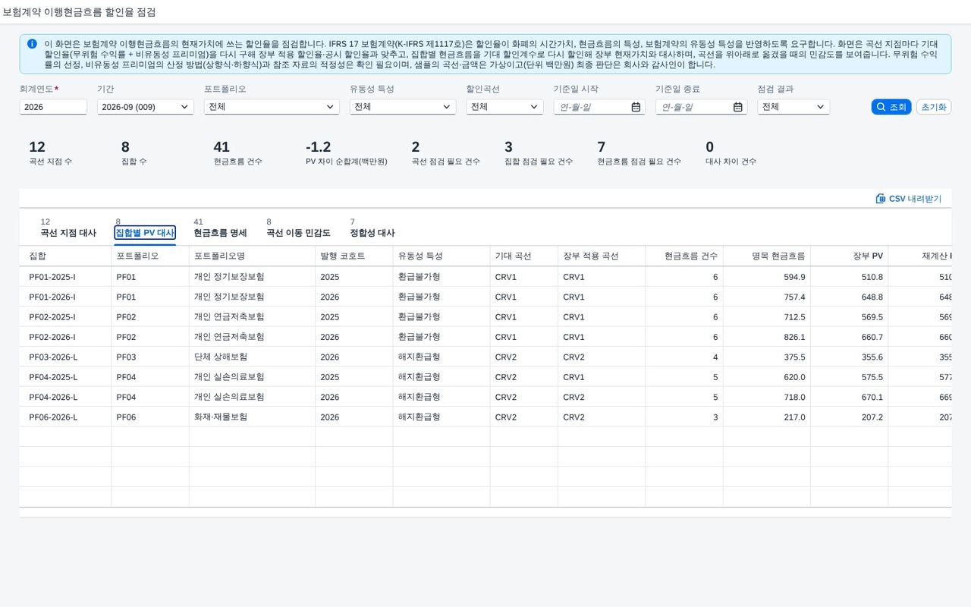Click the info icon in the blue banner
Screen dimensions: 971x607
32,44
